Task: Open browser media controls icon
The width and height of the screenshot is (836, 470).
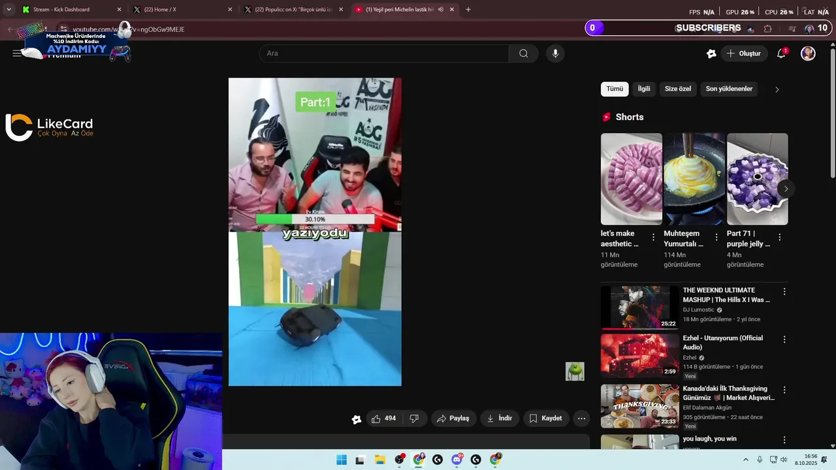Action: tap(792, 29)
